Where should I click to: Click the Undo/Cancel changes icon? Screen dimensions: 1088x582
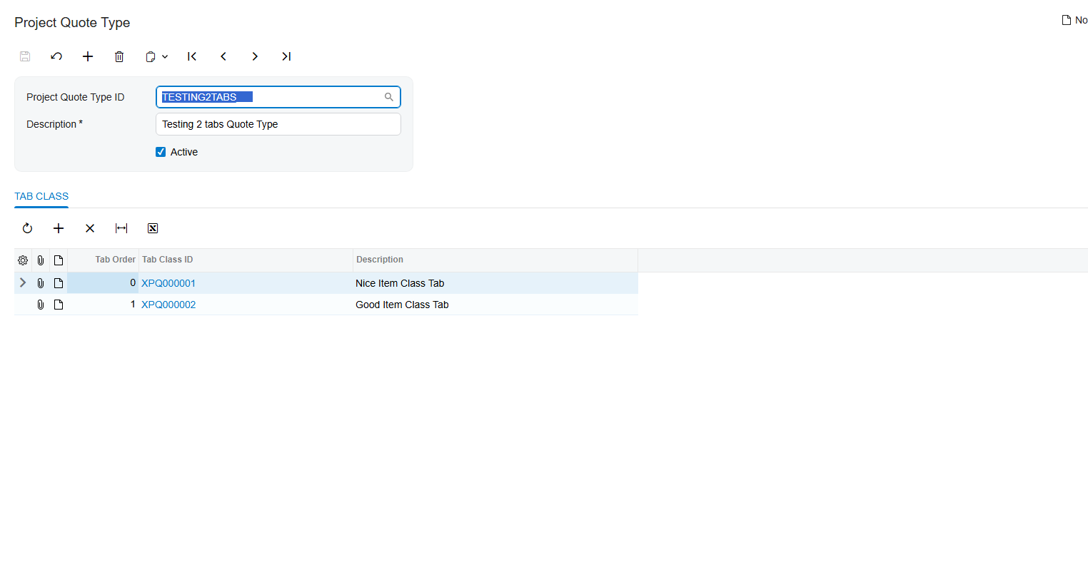pyautogui.click(x=56, y=56)
